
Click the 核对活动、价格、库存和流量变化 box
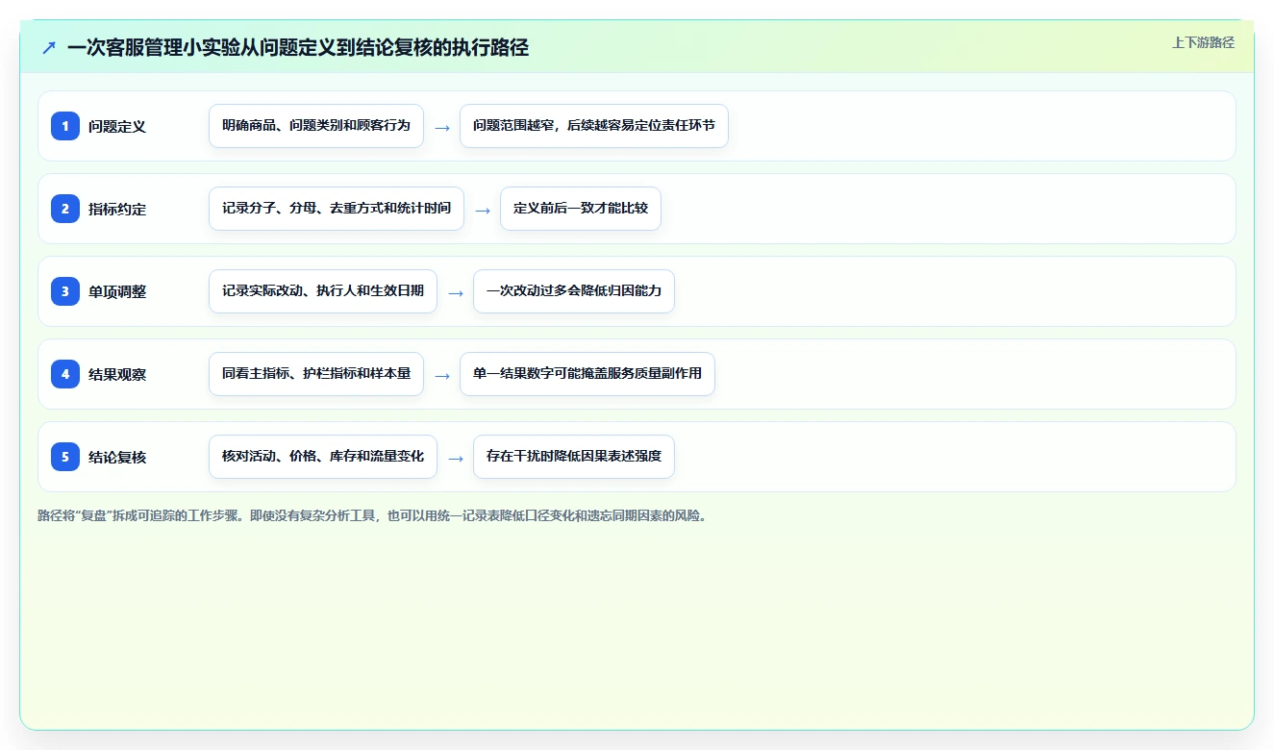coord(323,457)
